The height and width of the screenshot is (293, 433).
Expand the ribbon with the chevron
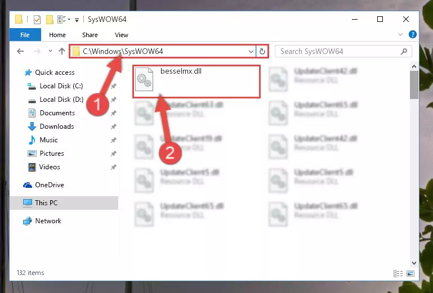tap(400, 34)
